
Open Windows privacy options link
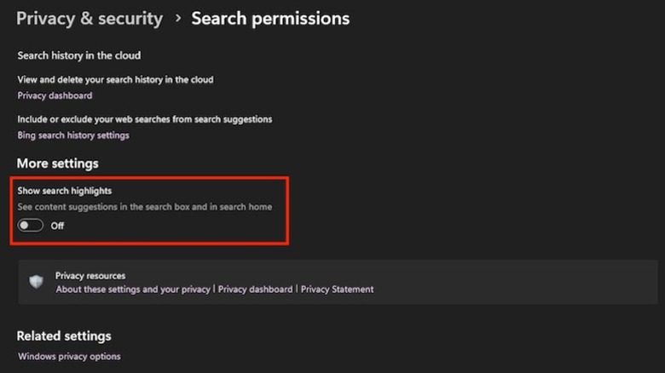(x=69, y=356)
